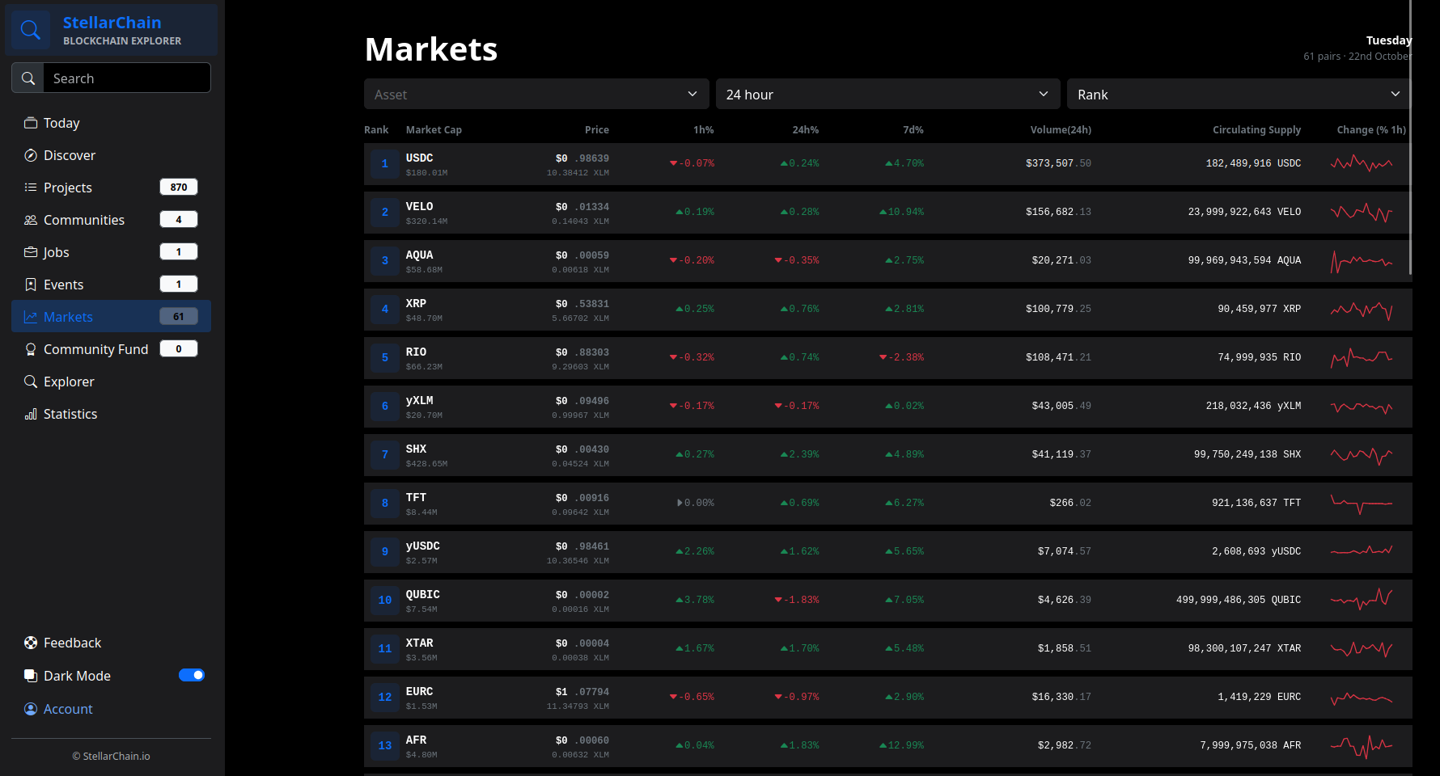
Task: Click SHX circulating supply 99,750,249,138
Action: click(1247, 454)
